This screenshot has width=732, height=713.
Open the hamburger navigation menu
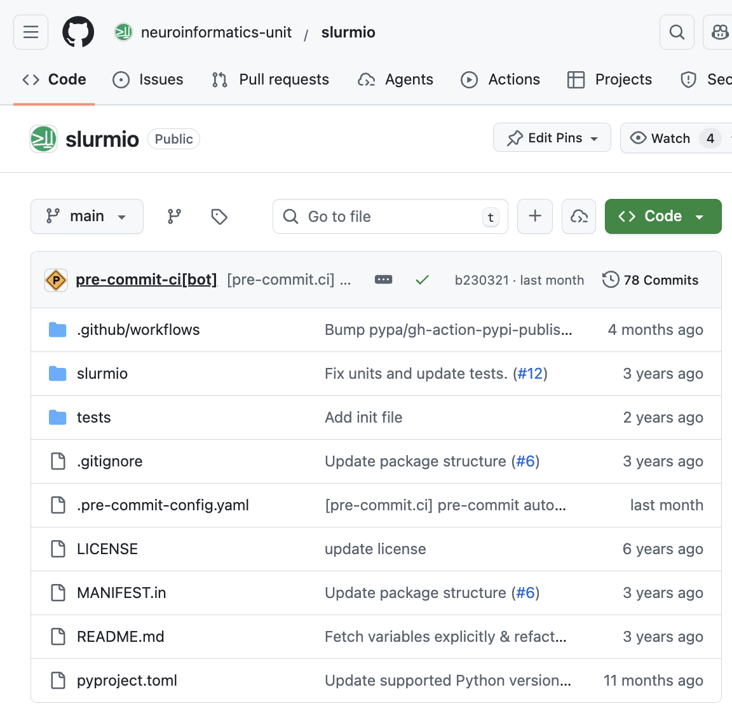click(x=30, y=32)
